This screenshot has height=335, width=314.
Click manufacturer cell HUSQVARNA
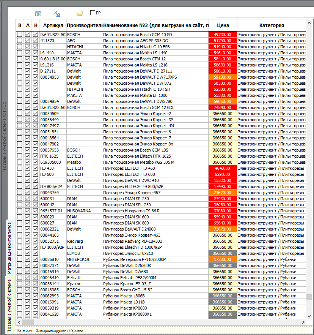(x=85, y=211)
